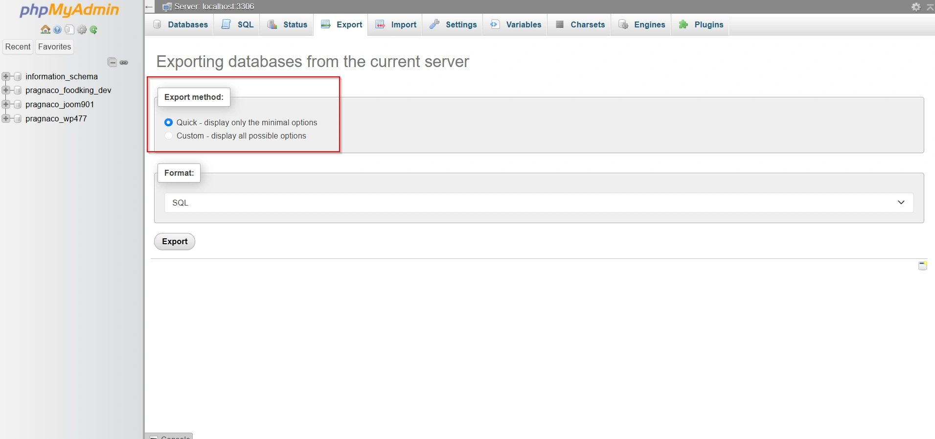Viewport: 935px width, 439px height.
Task: Open the Settings tab
Action: pyautogui.click(x=453, y=24)
